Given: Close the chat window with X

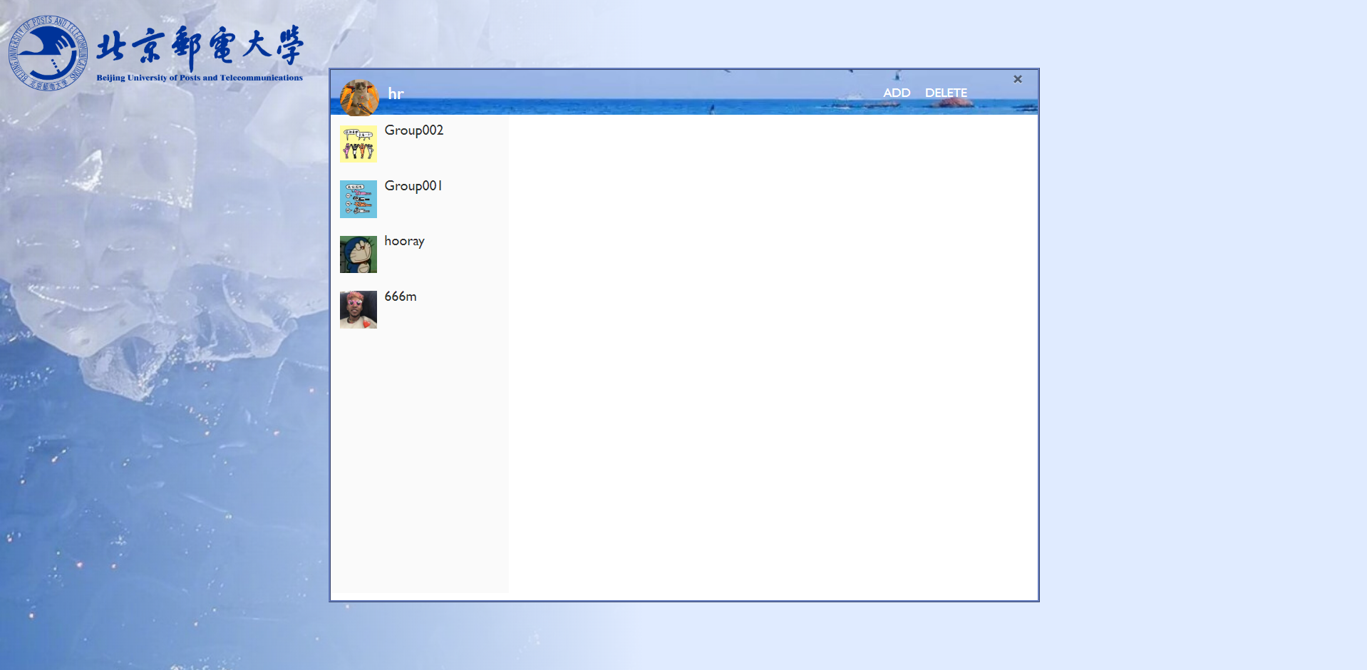Looking at the screenshot, I should click(x=1018, y=79).
